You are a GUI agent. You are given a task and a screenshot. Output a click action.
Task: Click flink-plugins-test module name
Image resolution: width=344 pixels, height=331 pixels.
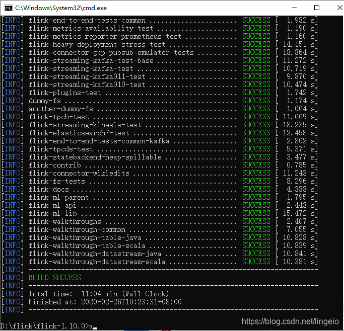coord(64,93)
